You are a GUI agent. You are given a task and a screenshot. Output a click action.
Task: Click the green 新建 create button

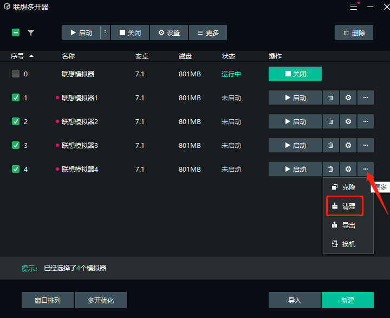pos(347,300)
